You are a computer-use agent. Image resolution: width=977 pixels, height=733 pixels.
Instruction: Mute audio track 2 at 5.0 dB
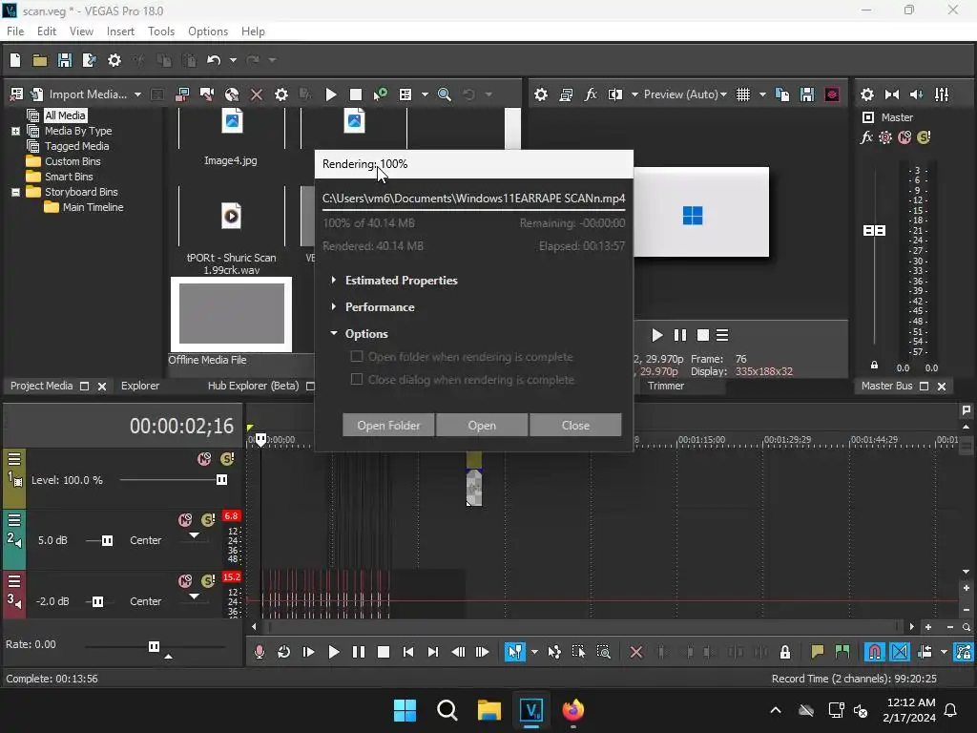click(185, 520)
